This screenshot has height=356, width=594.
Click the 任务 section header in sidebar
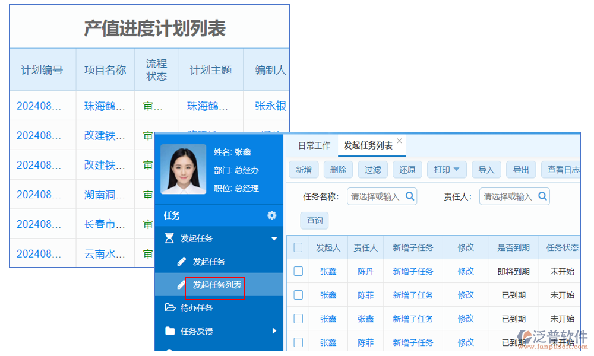coord(219,215)
